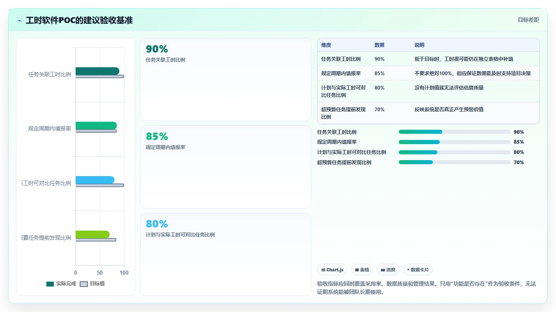The width and height of the screenshot is (556, 312).
Task: Click the 80% value in the table
Action: tap(379, 88)
